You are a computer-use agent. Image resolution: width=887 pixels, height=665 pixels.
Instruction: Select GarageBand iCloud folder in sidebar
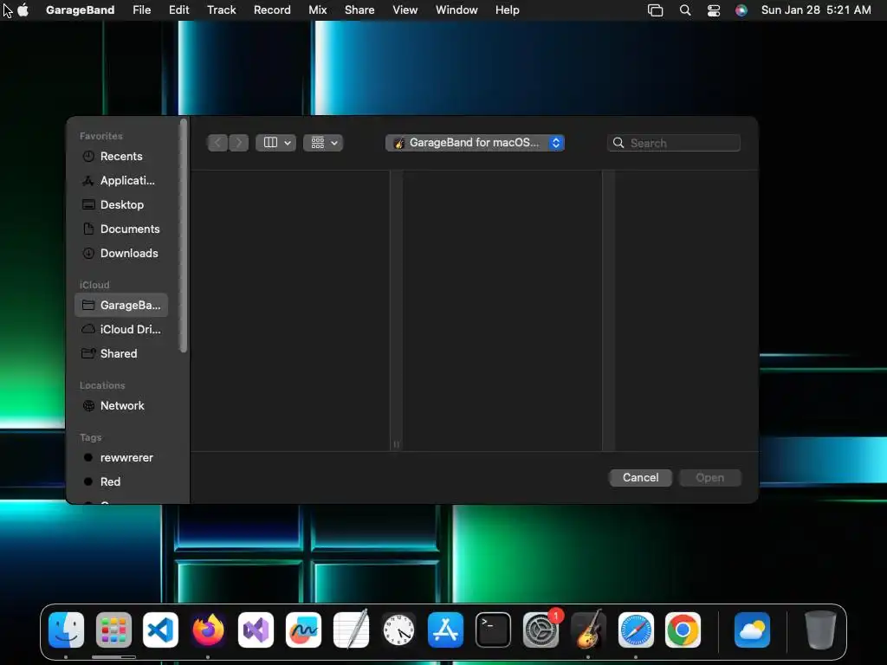[121, 306]
